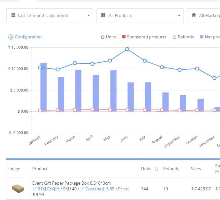This screenshot has height=200, width=220.
Task: Click the gift box product thumbnail
Action: click(18, 189)
